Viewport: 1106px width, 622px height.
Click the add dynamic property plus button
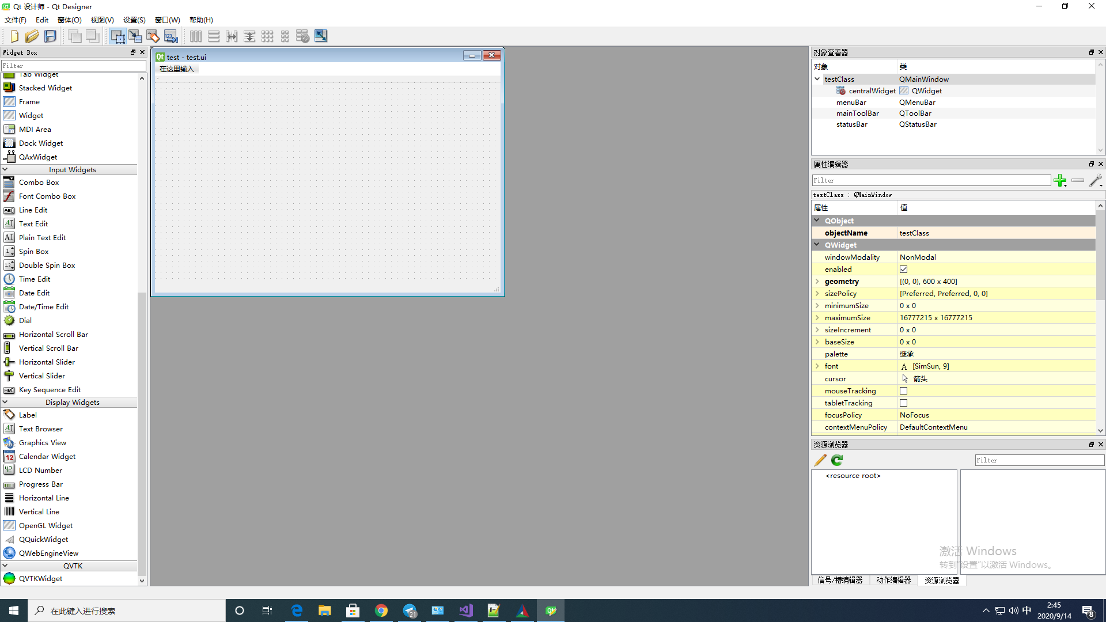point(1060,180)
